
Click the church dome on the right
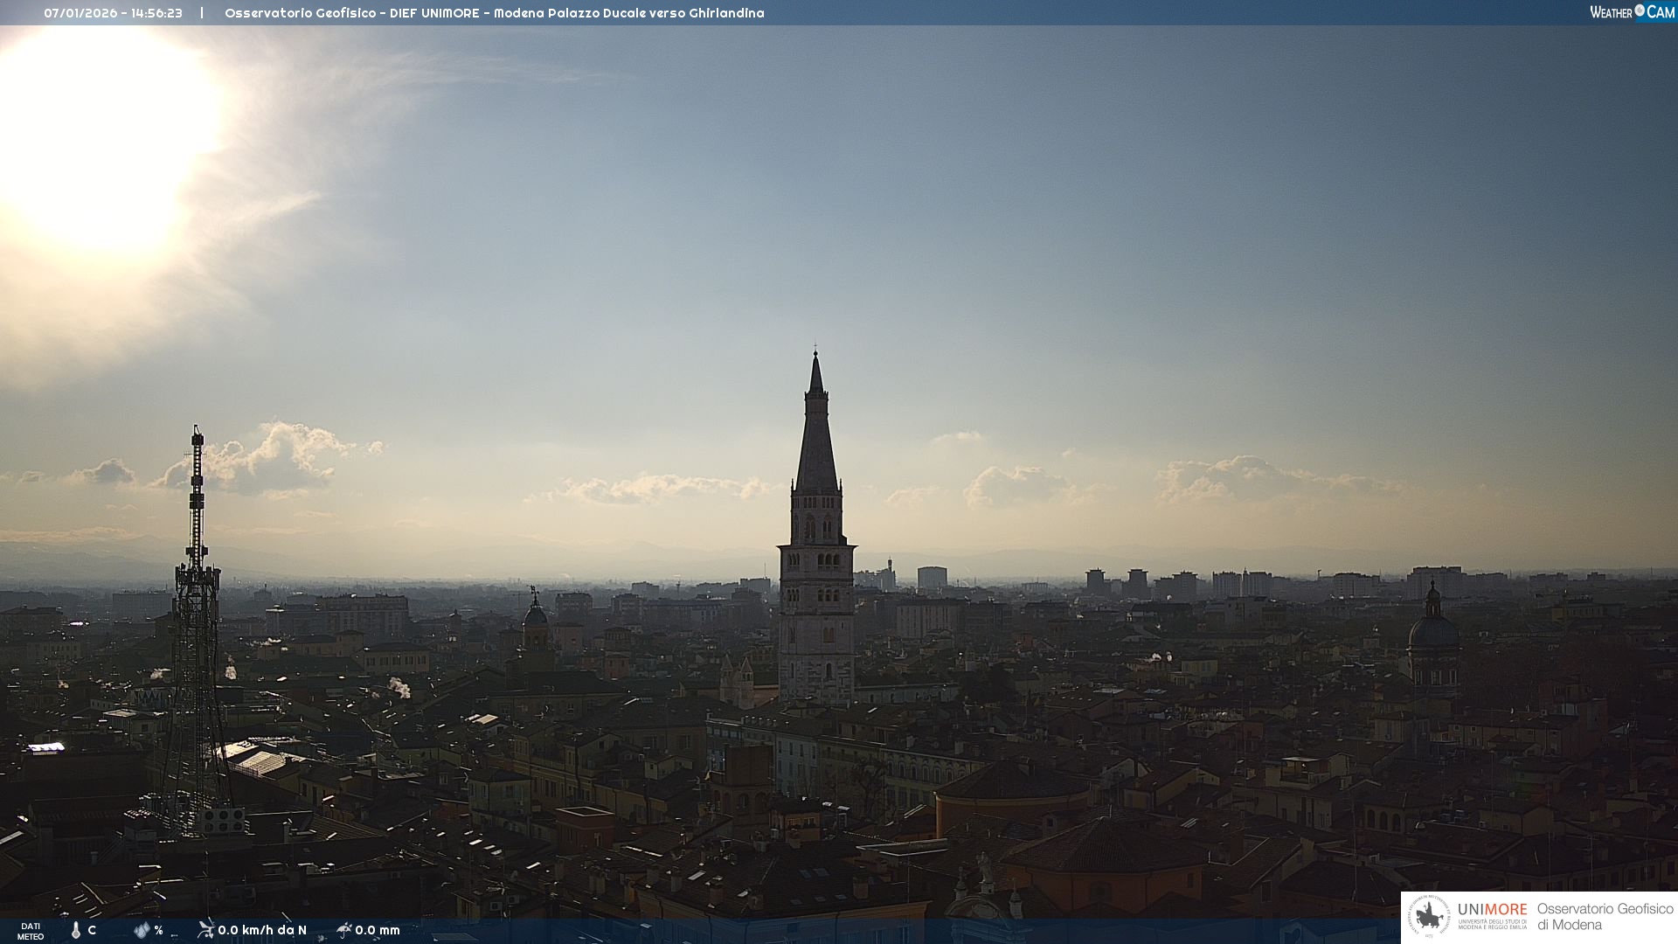click(x=1432, y=629)
